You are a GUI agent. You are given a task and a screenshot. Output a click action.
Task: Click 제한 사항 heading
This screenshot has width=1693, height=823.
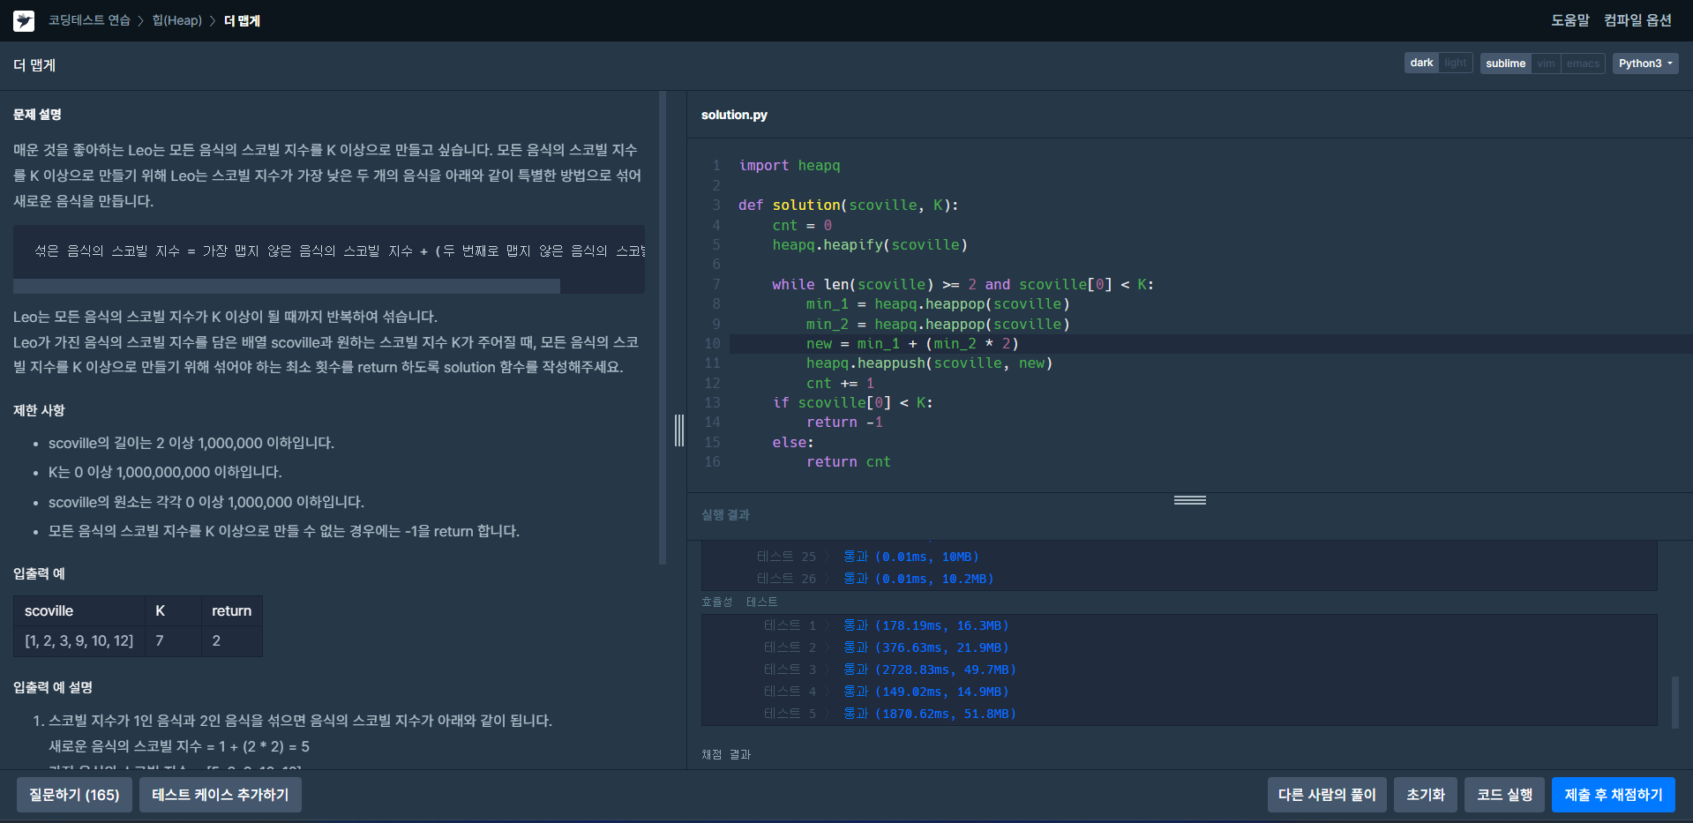[x=39, y=410]
